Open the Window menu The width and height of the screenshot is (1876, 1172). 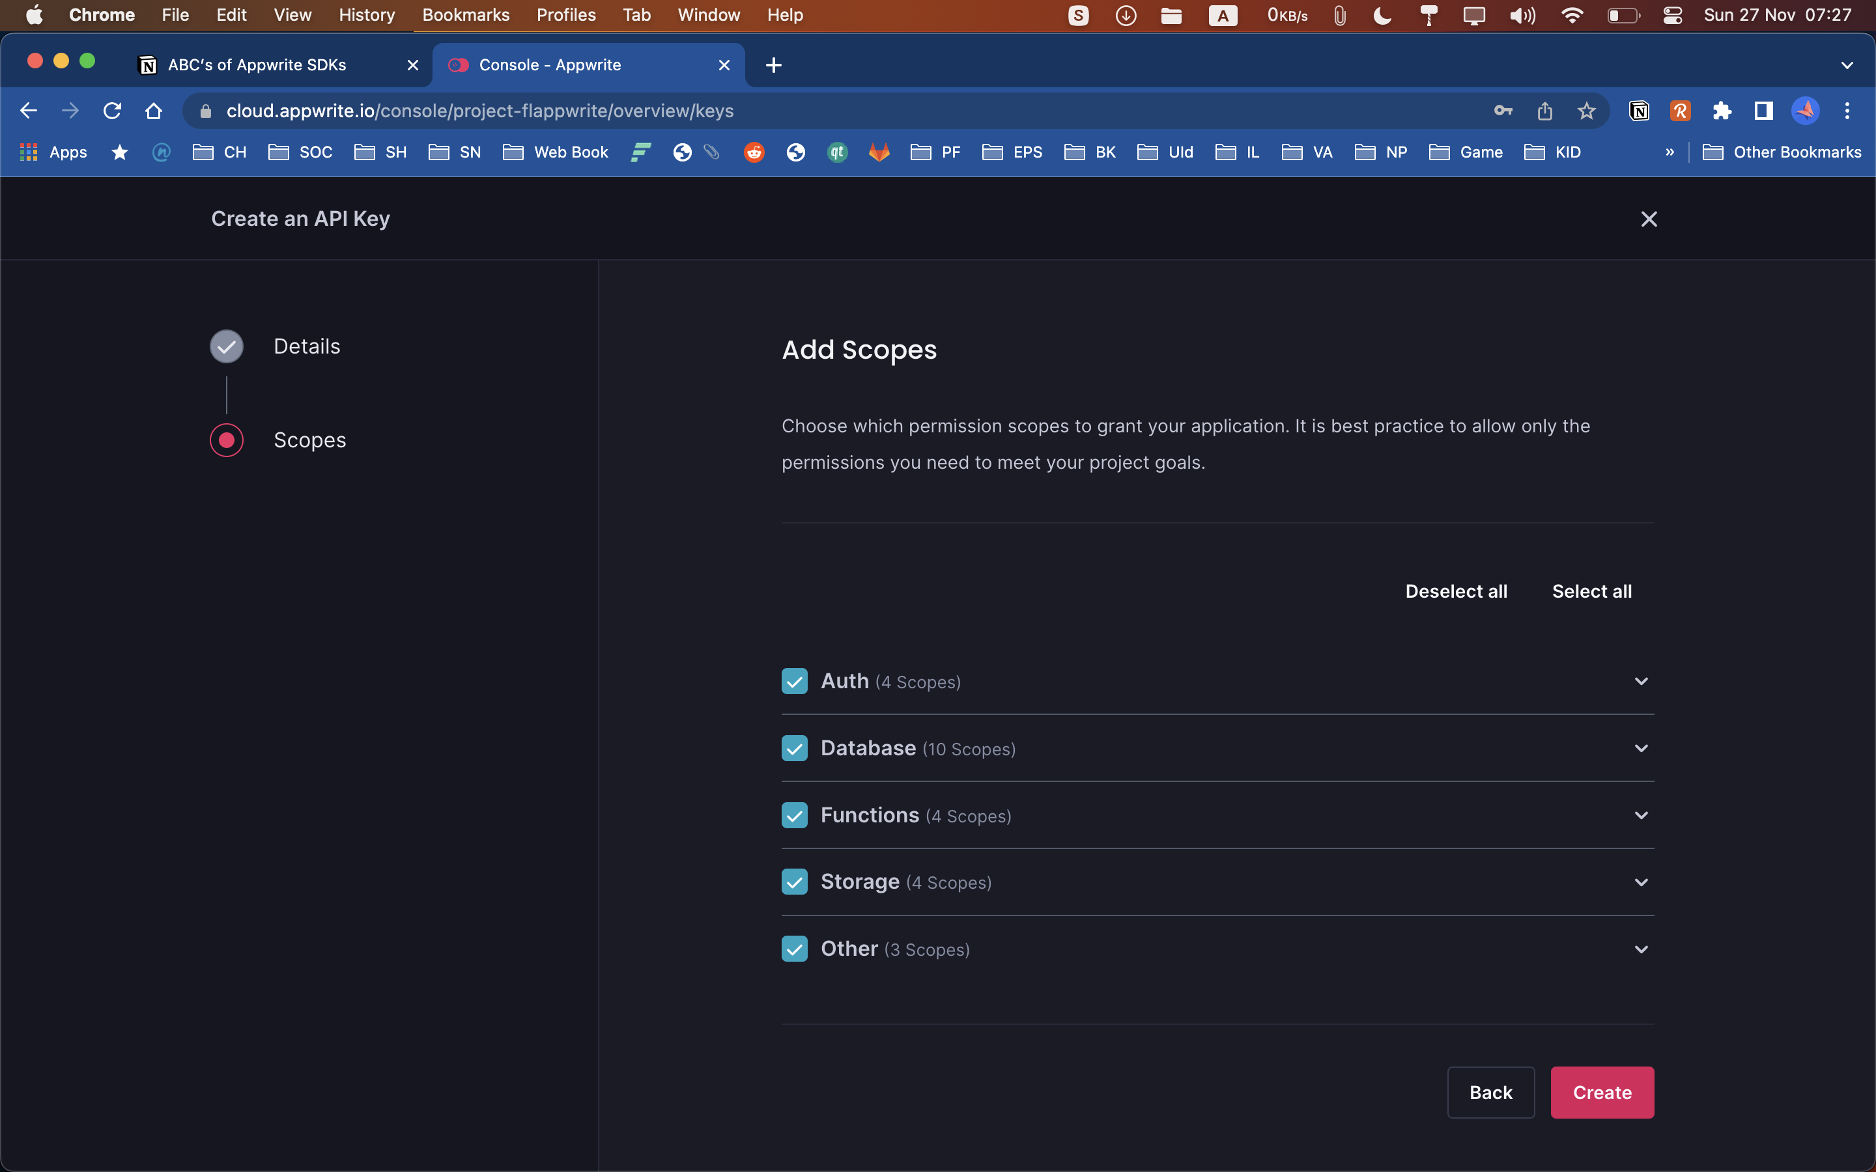pyautogui.click(x=709, y=15)
